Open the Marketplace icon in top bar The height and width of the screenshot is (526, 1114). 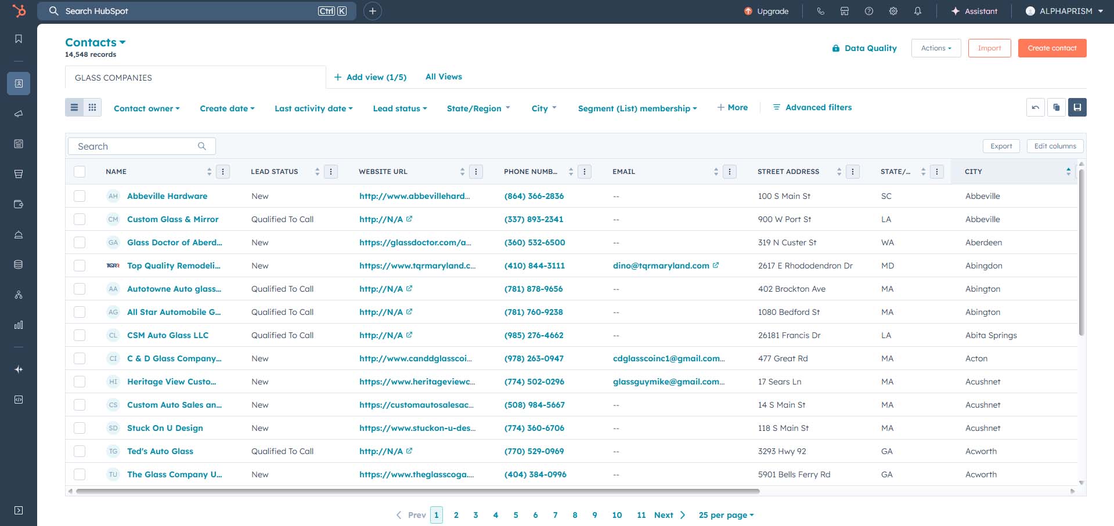pos(845,11)
